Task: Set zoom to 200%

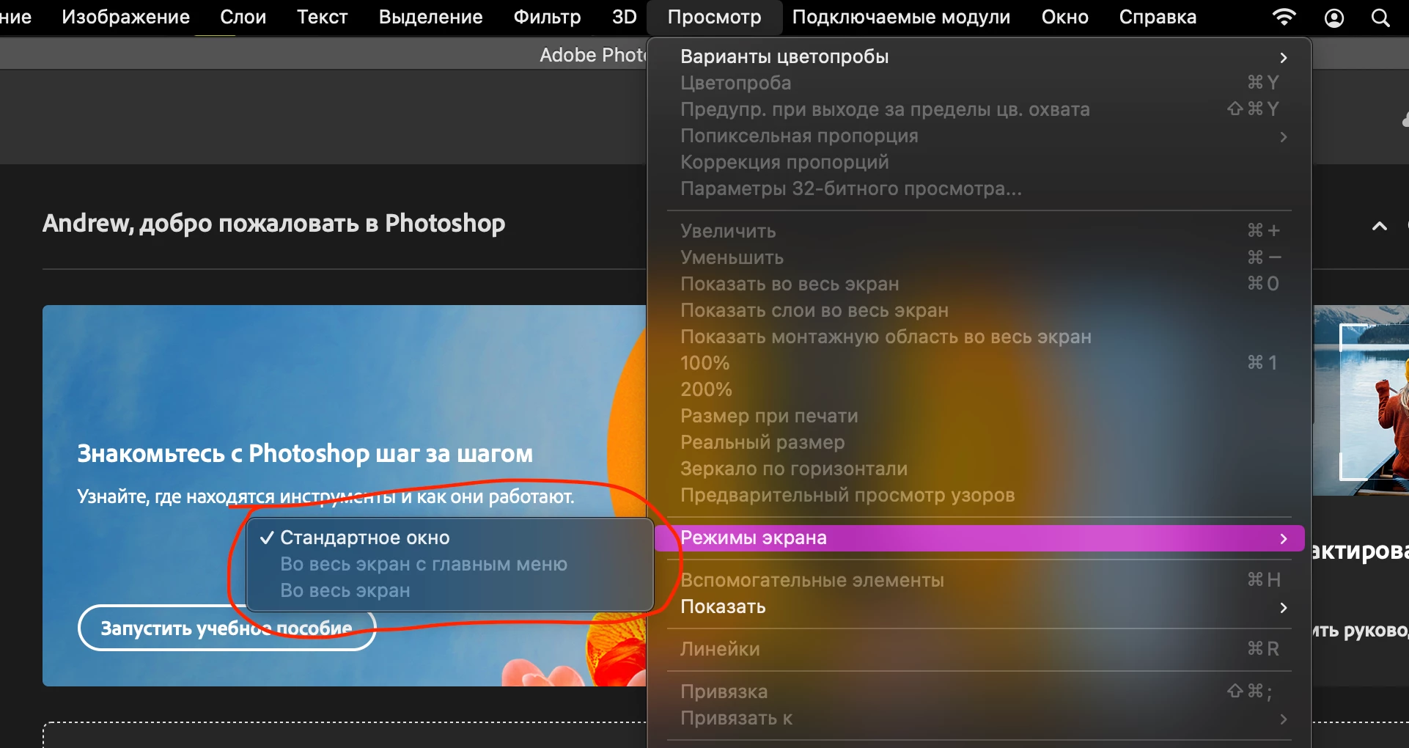Action: click(x=979, y=389)
